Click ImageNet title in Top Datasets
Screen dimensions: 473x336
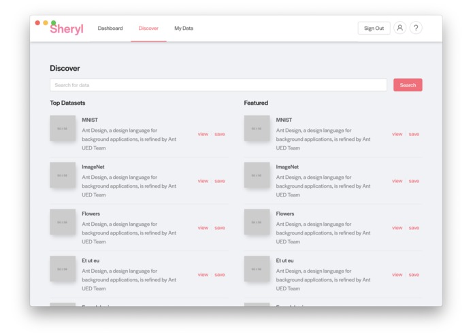pyautogui.click(x=93, y=167)
